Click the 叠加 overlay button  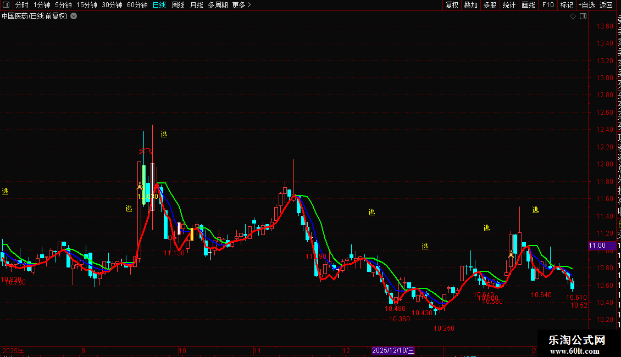pyautogui.click(x=470, y=5)
